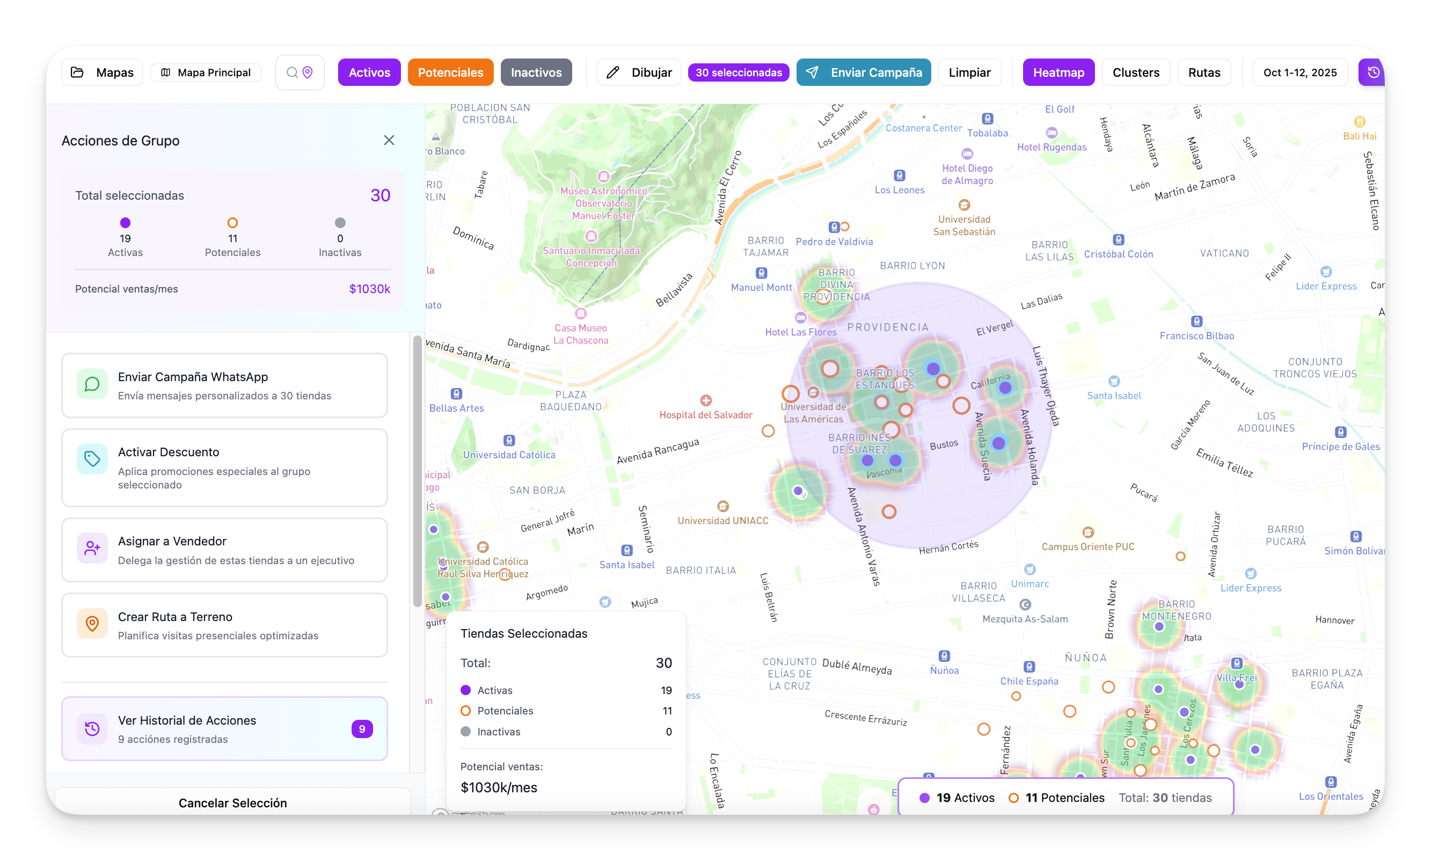1431x861 pixels.
Task: Toggle the Potenciales filter off
Action: pyautogui.click(x=450, y=72)
